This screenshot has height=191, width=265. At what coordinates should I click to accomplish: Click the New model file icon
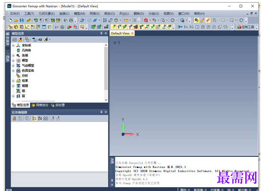point(10,21)
